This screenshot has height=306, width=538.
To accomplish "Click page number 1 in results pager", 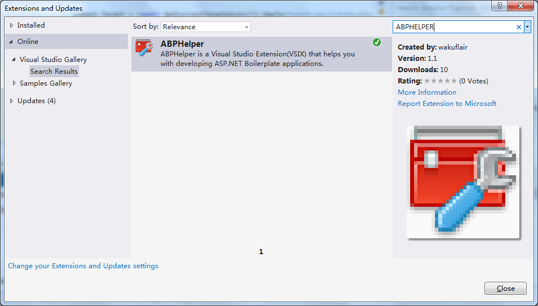I will coord(261,252).
